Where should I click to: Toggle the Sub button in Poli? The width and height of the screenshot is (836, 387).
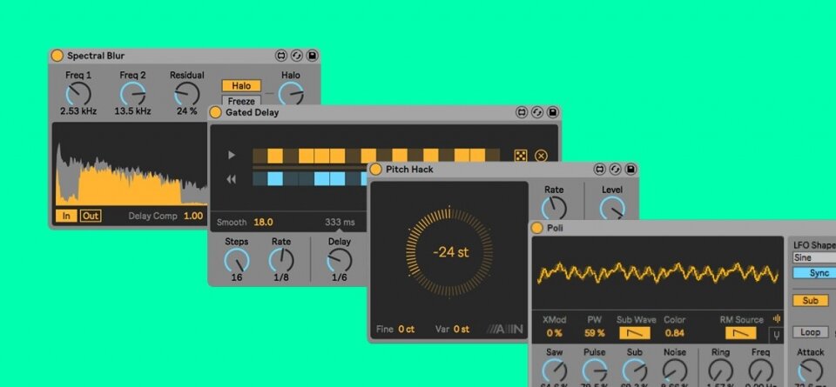coord(811,300)
